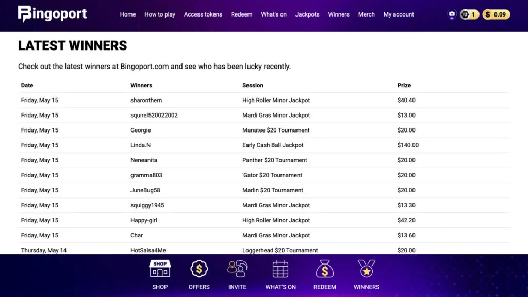The width and height of the screenshot is (528, 297).
Task: Open What's on in the top navigation
Action: [274, 14]
